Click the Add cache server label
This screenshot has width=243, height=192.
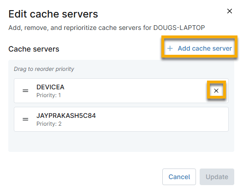coord(205,48)
